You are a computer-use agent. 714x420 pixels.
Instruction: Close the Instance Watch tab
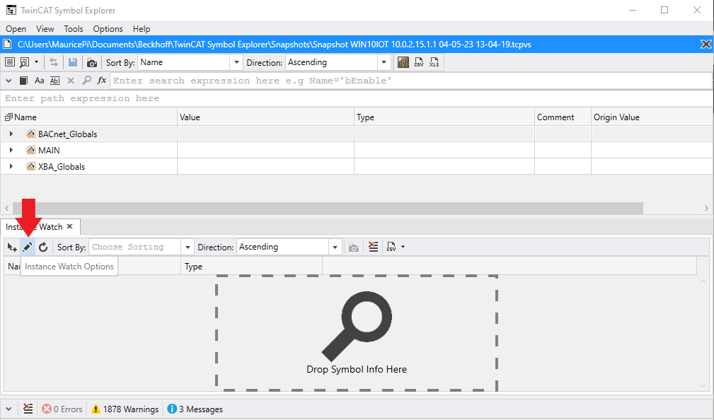pyautogui.click(x=69, y=226)
